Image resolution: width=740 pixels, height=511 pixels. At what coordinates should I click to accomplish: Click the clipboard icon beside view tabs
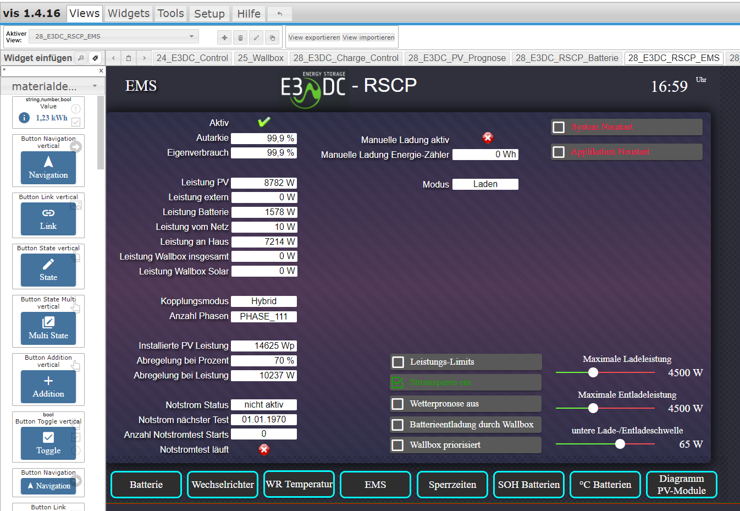tap(129, 58)
